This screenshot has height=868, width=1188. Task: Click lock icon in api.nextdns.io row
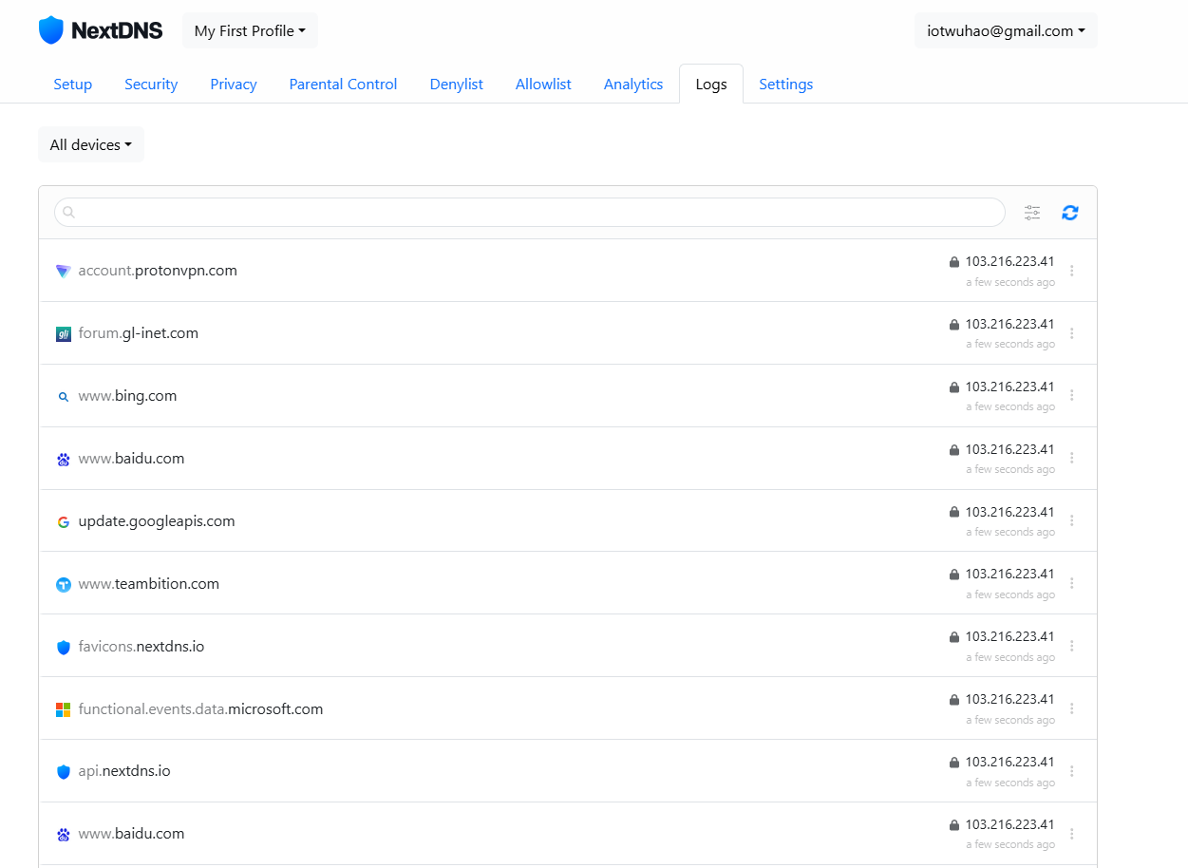pos(954,763)
